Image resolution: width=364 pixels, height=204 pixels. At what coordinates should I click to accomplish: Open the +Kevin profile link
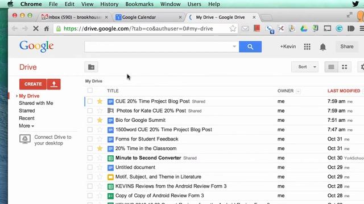tap(288, 46)
